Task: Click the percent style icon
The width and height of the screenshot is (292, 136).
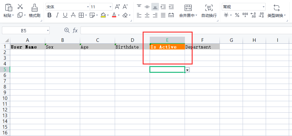Action: click(x=237, y=15)
